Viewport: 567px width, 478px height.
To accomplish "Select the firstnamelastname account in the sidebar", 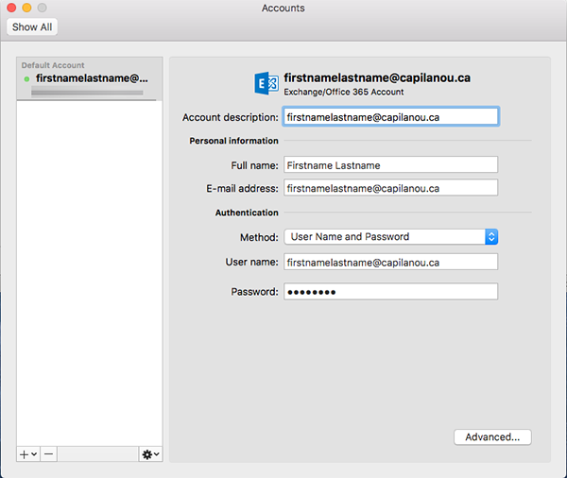I will click(x=90, y=79).
